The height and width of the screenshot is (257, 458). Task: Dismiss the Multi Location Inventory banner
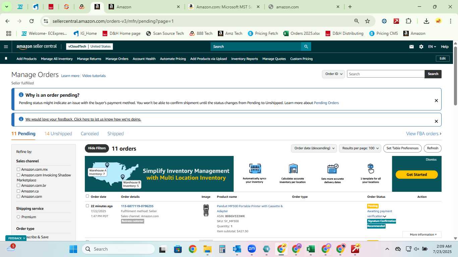point(431,160)
